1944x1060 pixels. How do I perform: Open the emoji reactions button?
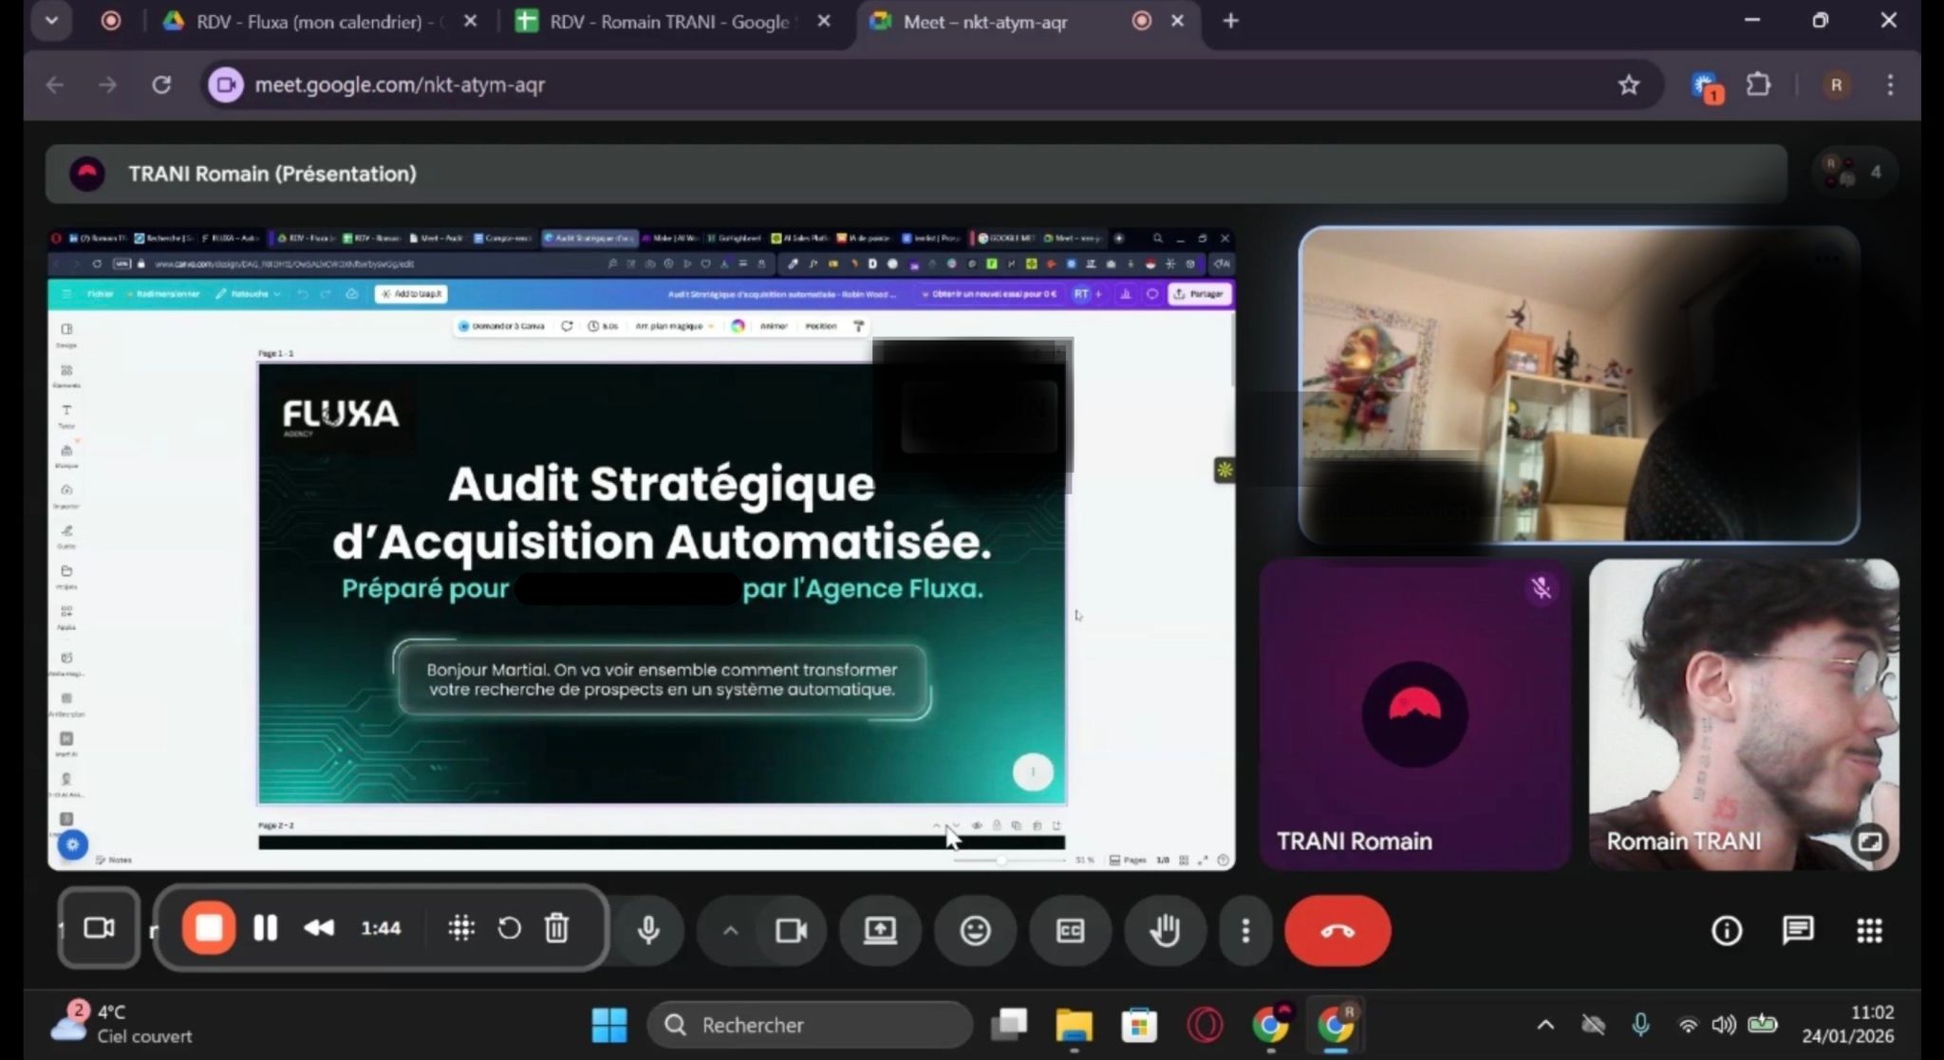(x=975, y=930)
